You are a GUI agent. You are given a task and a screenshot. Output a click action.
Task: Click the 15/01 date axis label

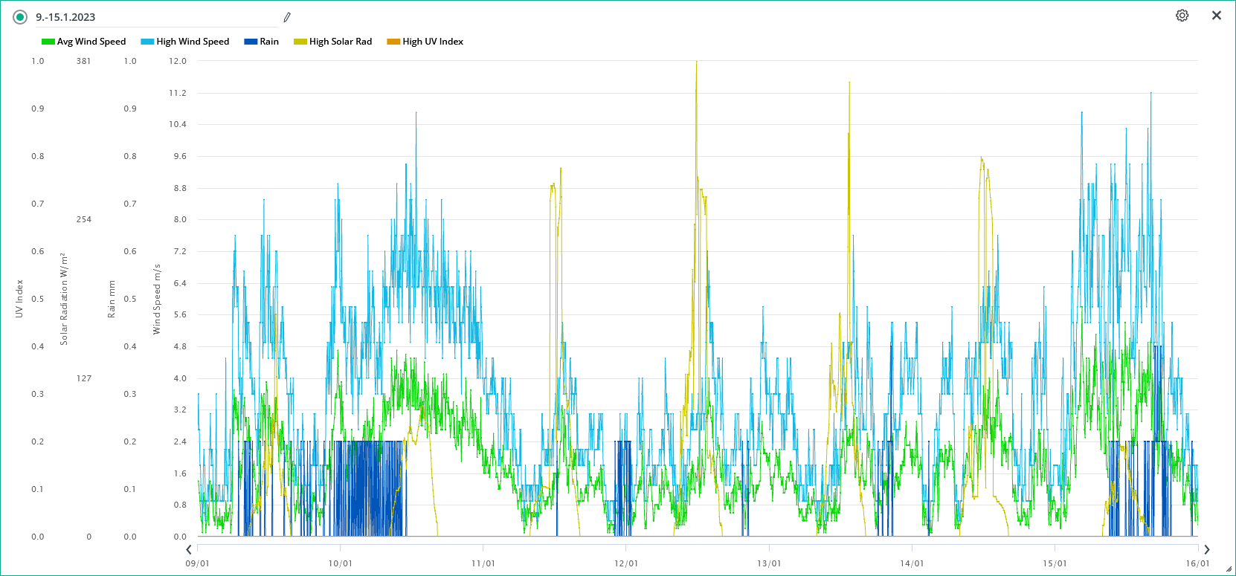coord(1055,563)
